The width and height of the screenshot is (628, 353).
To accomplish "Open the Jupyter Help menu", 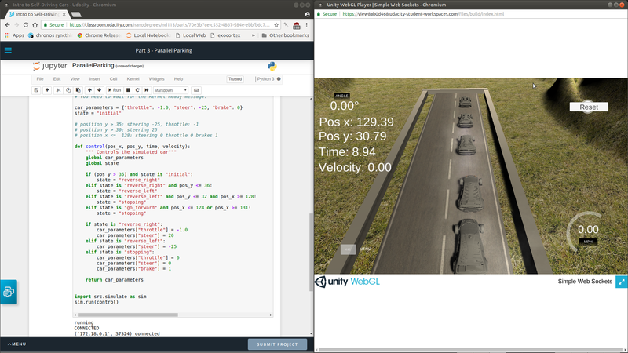I will coord(178,79).
